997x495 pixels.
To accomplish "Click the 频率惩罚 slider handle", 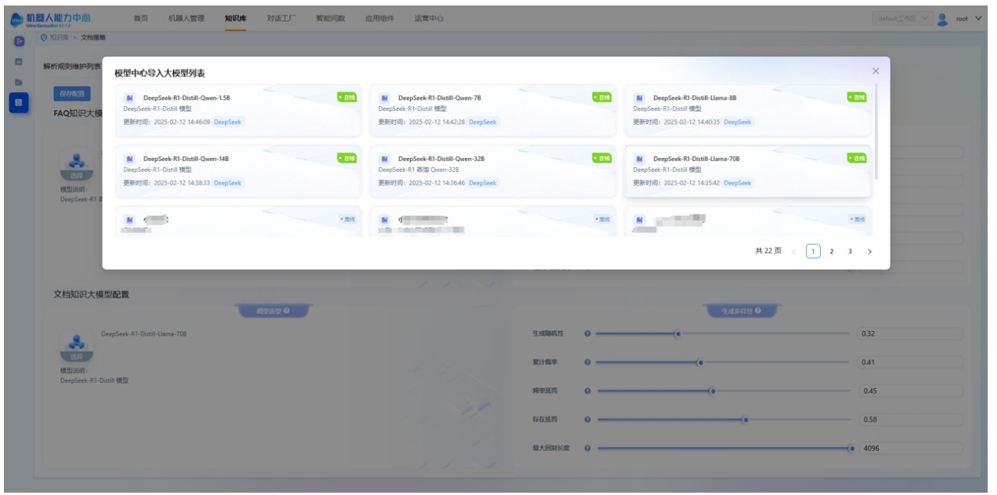I will 712,390.
